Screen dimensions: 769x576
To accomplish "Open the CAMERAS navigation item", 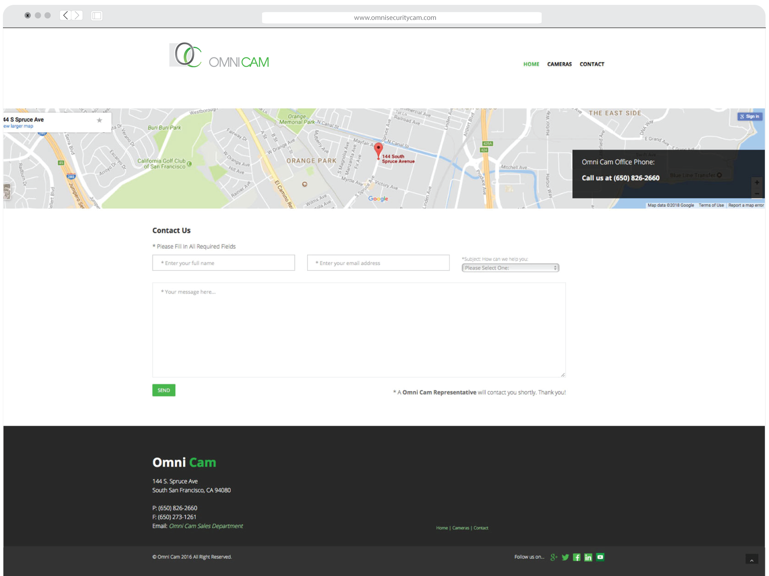I will click(559, 64).
